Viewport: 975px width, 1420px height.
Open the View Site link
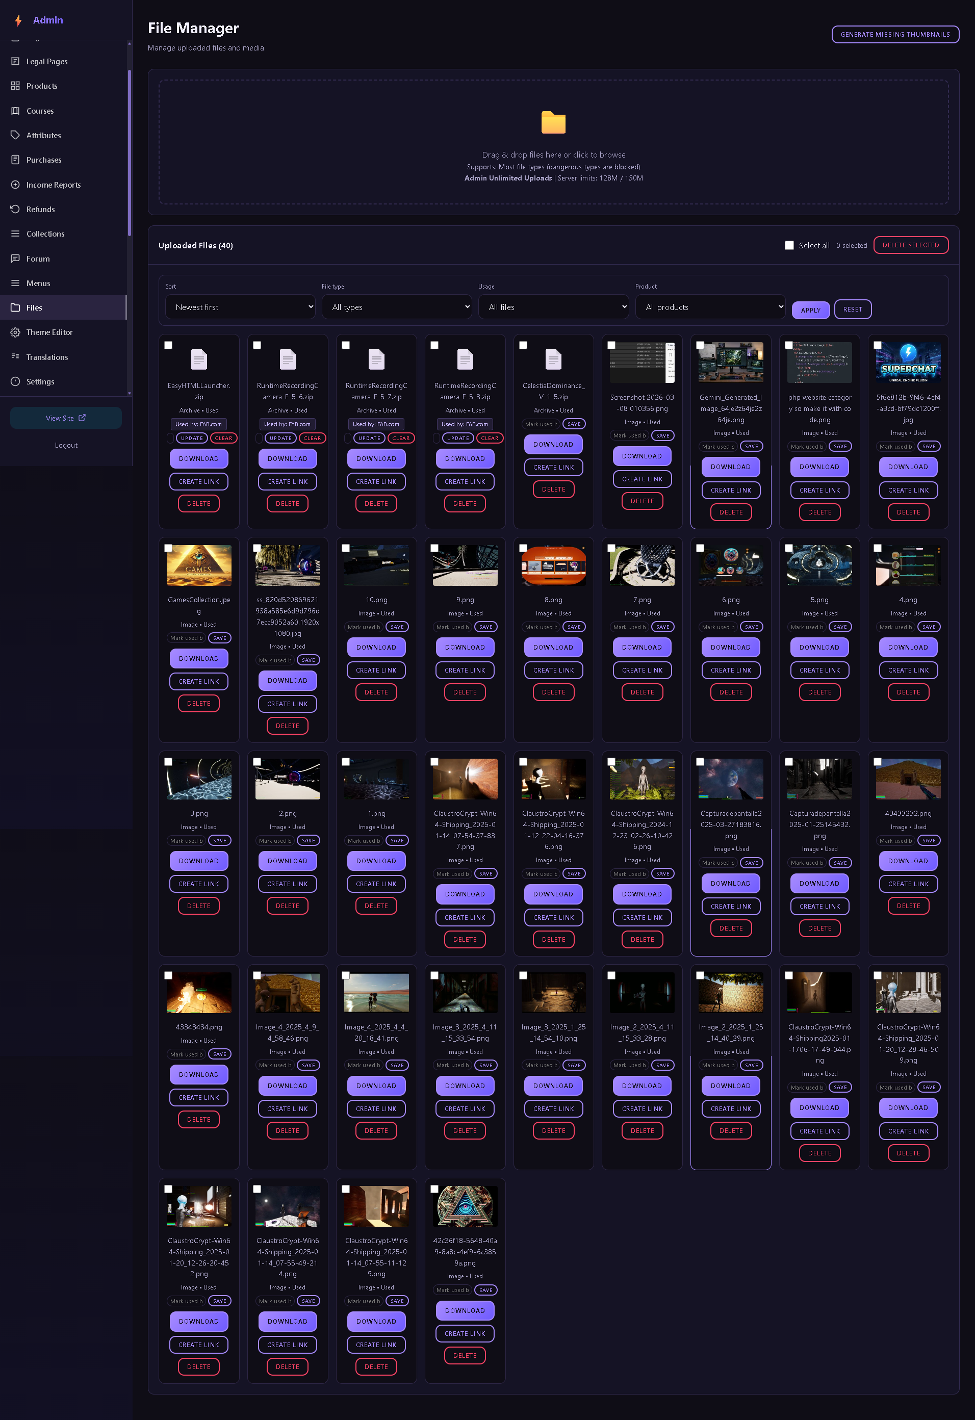tap(66, 418)
